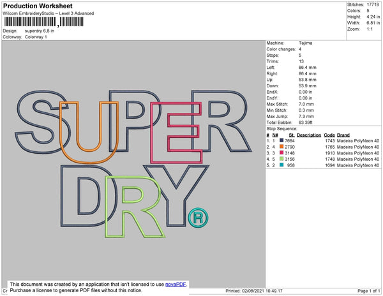This screenshot has height=296, width=383.
Task: Click the design name 'superdry 6,8 in'
Action: [40, 31]
